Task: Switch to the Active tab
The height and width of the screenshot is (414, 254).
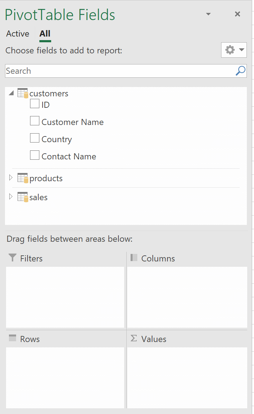Action: (x=18, y=34)
